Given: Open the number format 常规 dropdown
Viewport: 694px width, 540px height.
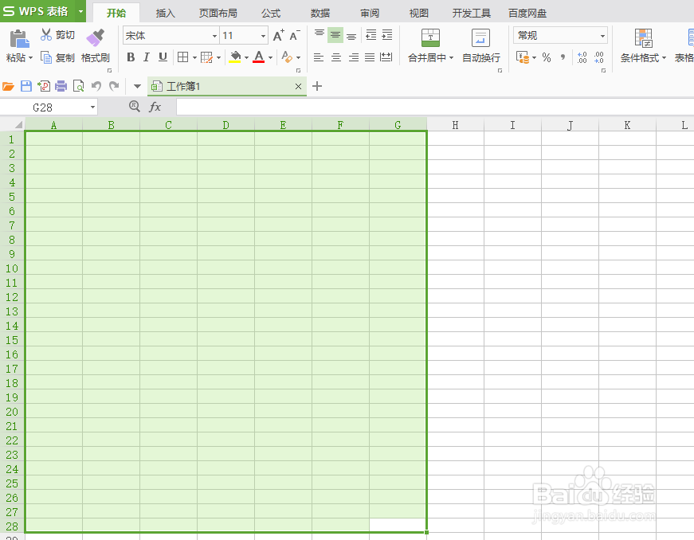Looking at the screenshot, I should [602, 36].
